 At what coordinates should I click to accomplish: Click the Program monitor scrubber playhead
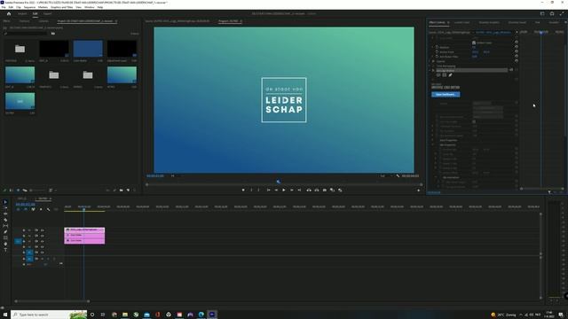coord(278,182)
